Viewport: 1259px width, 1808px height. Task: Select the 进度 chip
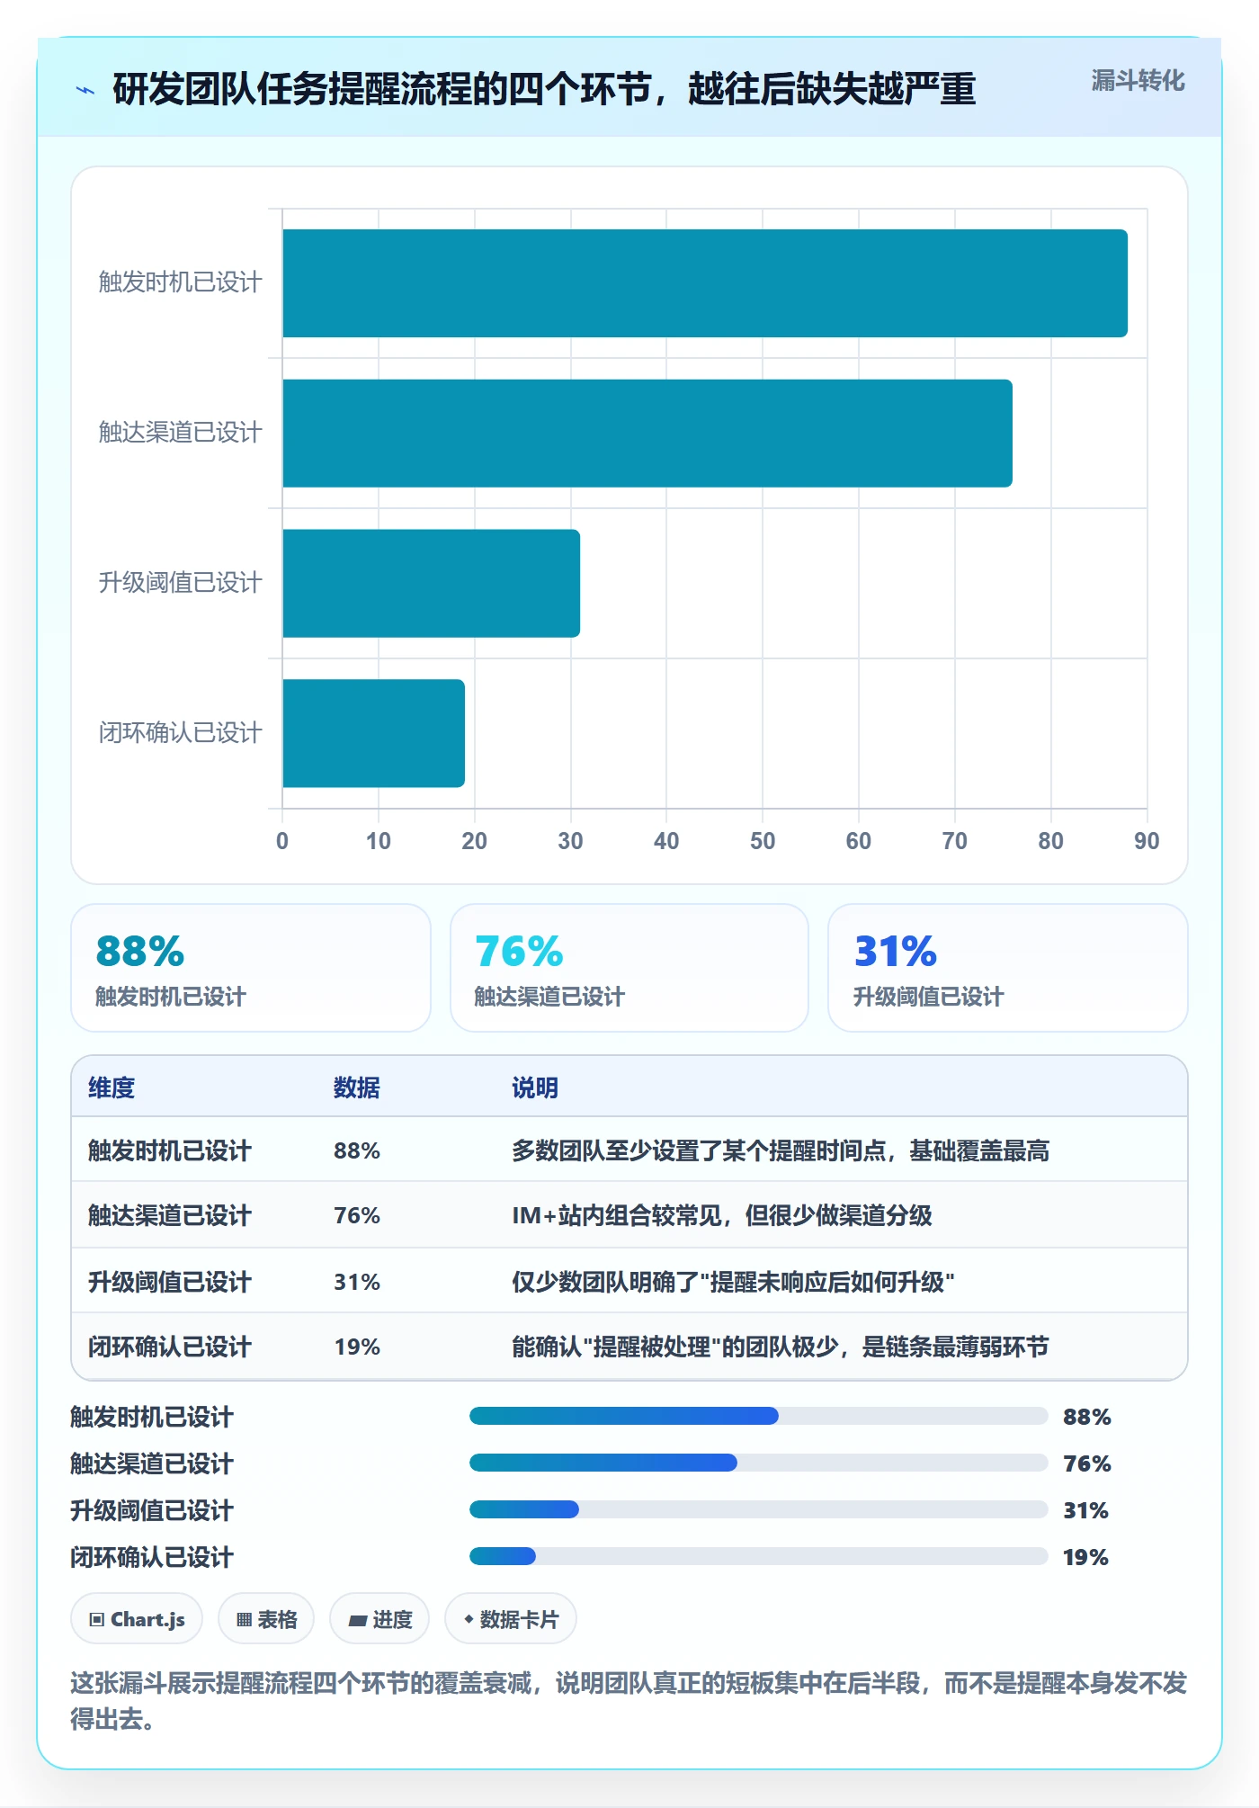pos(379,1619)
